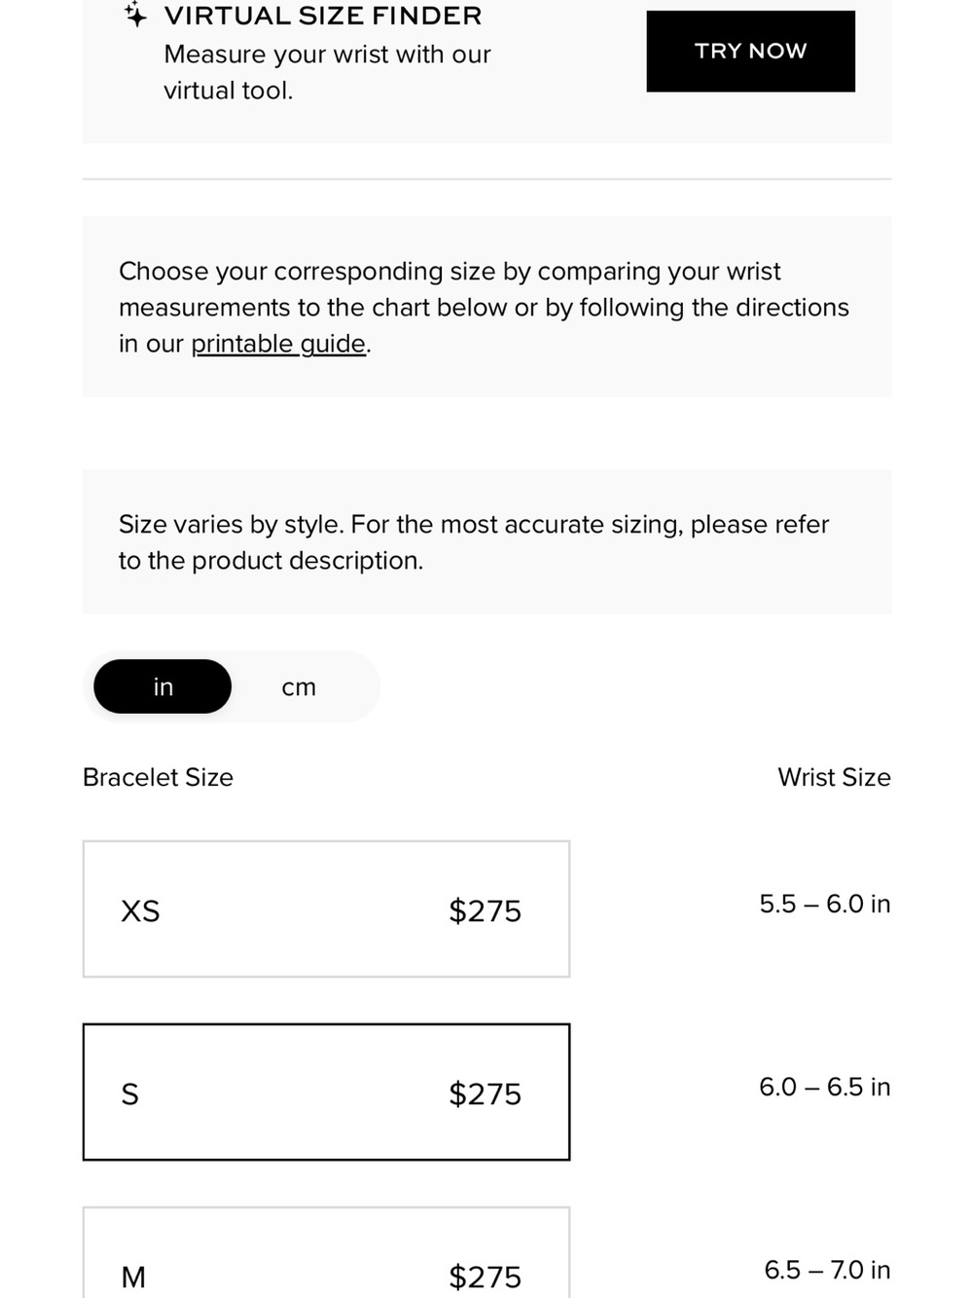Click the 'Choose your corresponding size' instructions box
973x1298 pixels.
click(x=486, y=307)
